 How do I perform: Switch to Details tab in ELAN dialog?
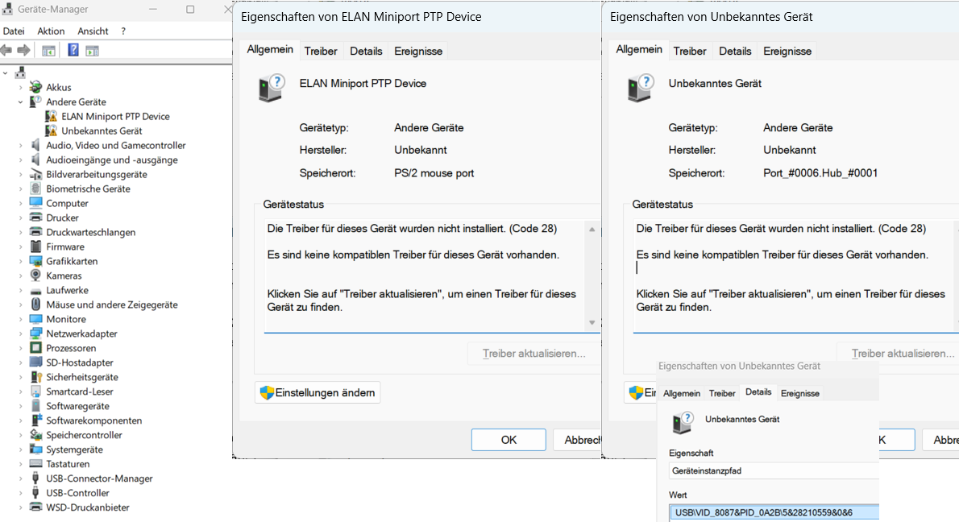coord(366,52)
